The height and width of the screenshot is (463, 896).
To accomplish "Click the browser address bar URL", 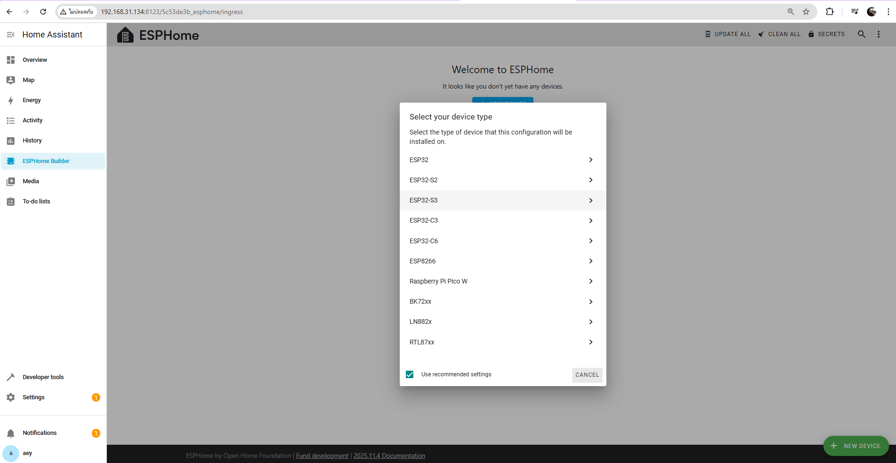I will pos(172,12).
